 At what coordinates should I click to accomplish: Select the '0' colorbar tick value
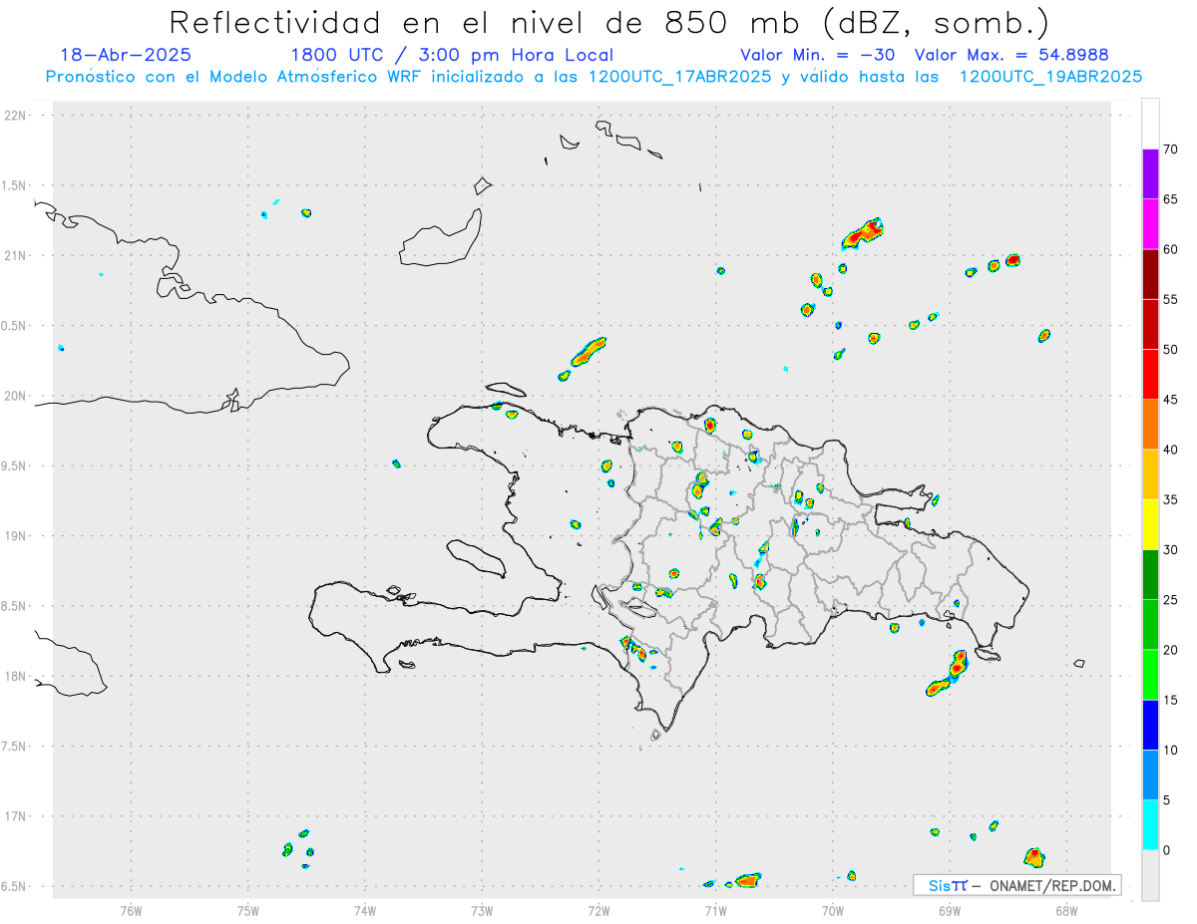(1167, 850)
